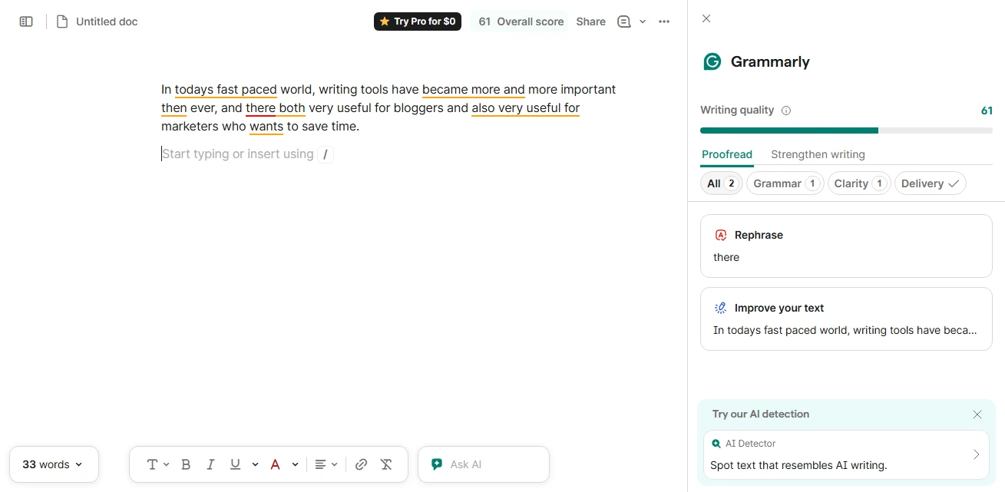Click the underlined phrase 'todays fast paced'
This screenshot has height=492, width=1005.
226,90
